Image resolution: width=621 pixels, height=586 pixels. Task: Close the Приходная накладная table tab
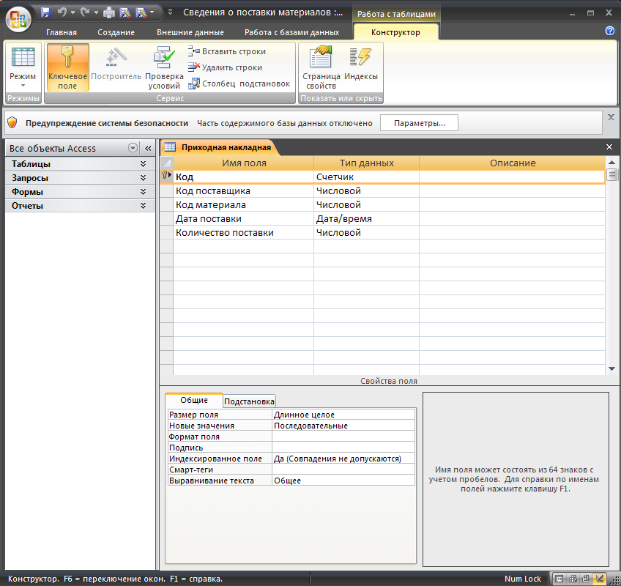pos(609,147)
